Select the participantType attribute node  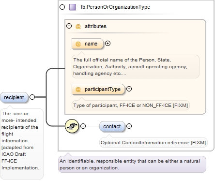(98, 89)
